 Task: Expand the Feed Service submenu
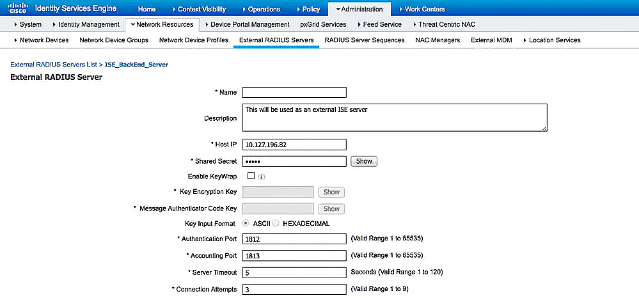coord(379,24)
